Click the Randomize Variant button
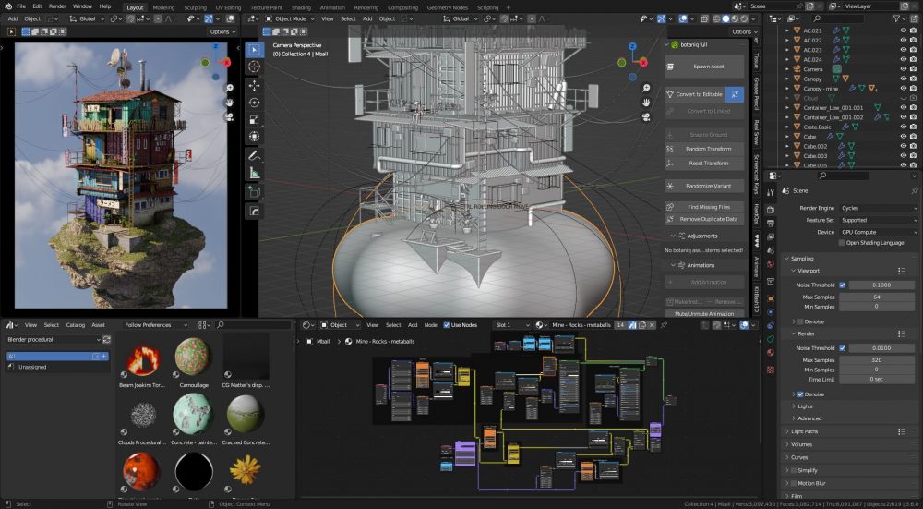The image size is (923, 509). (704, 187)
